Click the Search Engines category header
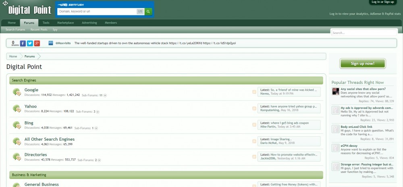The width and height of the screenshot is (403, 187). (x=166, y=80)
